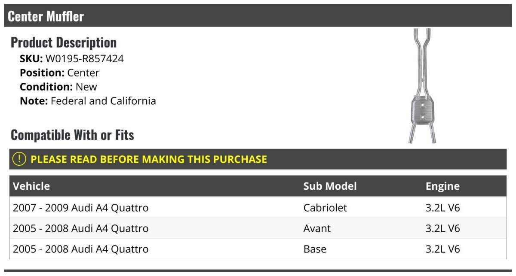This screenshot has height=276, width=516.
Task: Click the 3.2L V6 engine in Cabriolet row
Action: pyautogui.click(x=442, y=208)
